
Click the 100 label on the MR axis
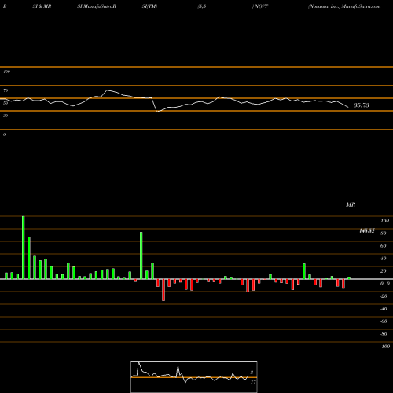pyautogui.click(x=384, y=221)
